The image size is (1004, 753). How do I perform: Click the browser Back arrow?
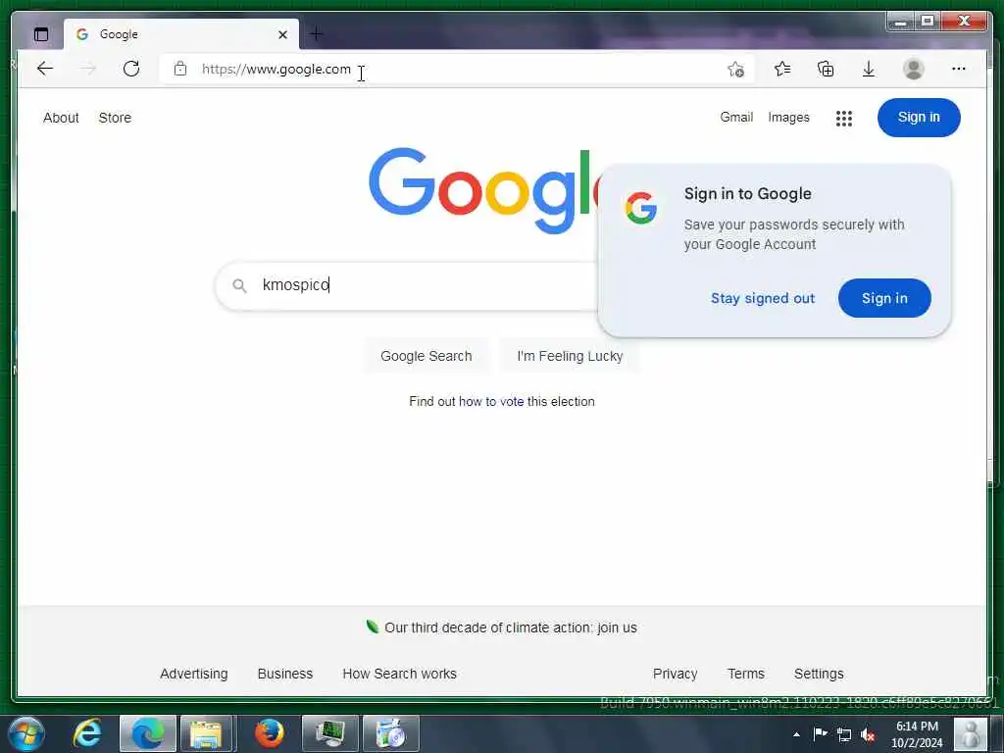click(x=45, y=69)
